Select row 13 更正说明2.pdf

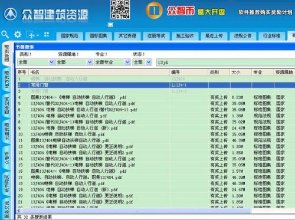tap(155, 153)
